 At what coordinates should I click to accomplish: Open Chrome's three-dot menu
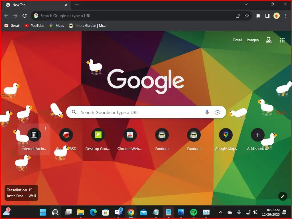pyautogui.click(x=286, y=16)
